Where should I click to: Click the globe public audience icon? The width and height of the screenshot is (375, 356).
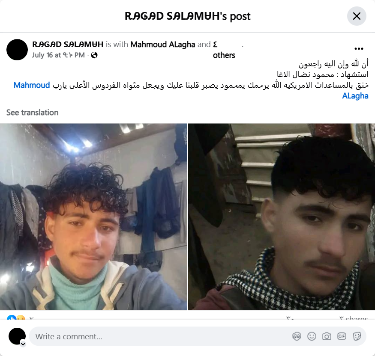tap(94, 55)
